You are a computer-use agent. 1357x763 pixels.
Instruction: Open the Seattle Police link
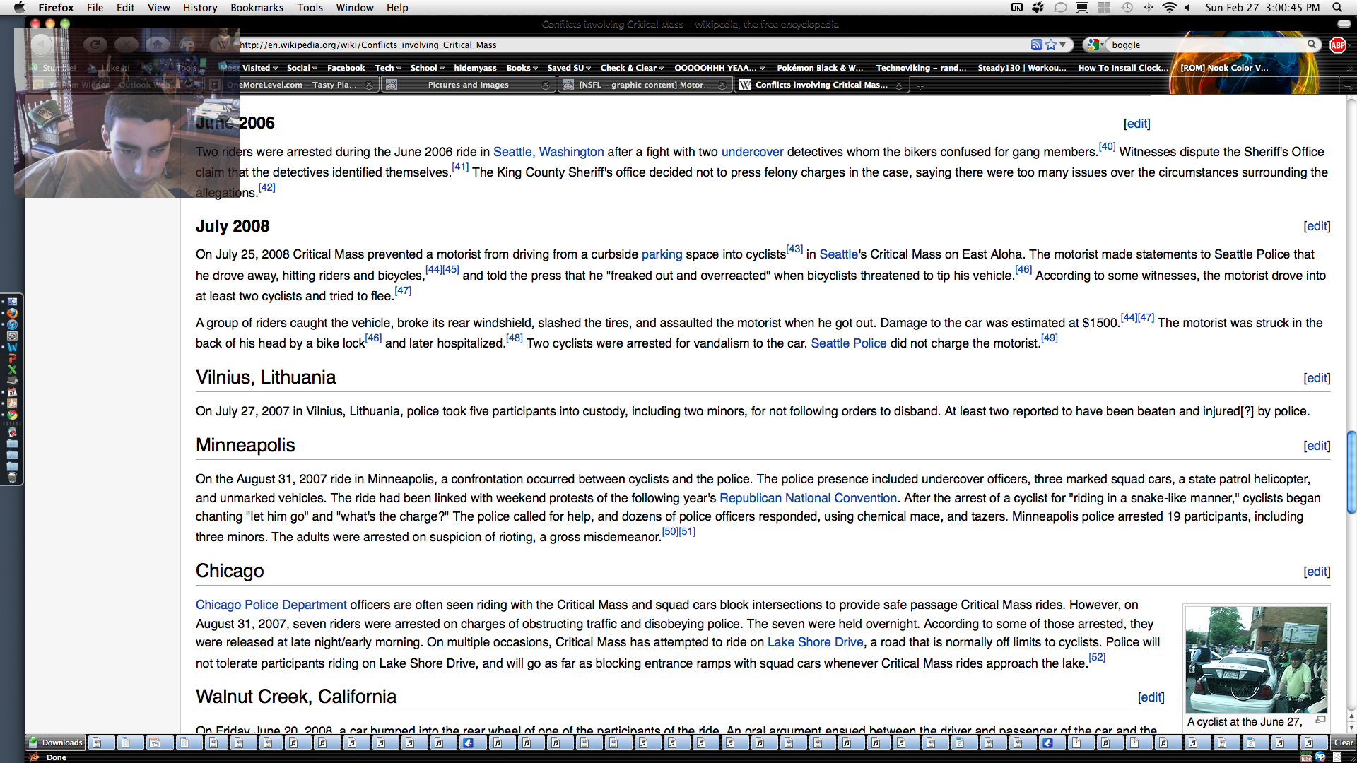(x=848, y=343)
